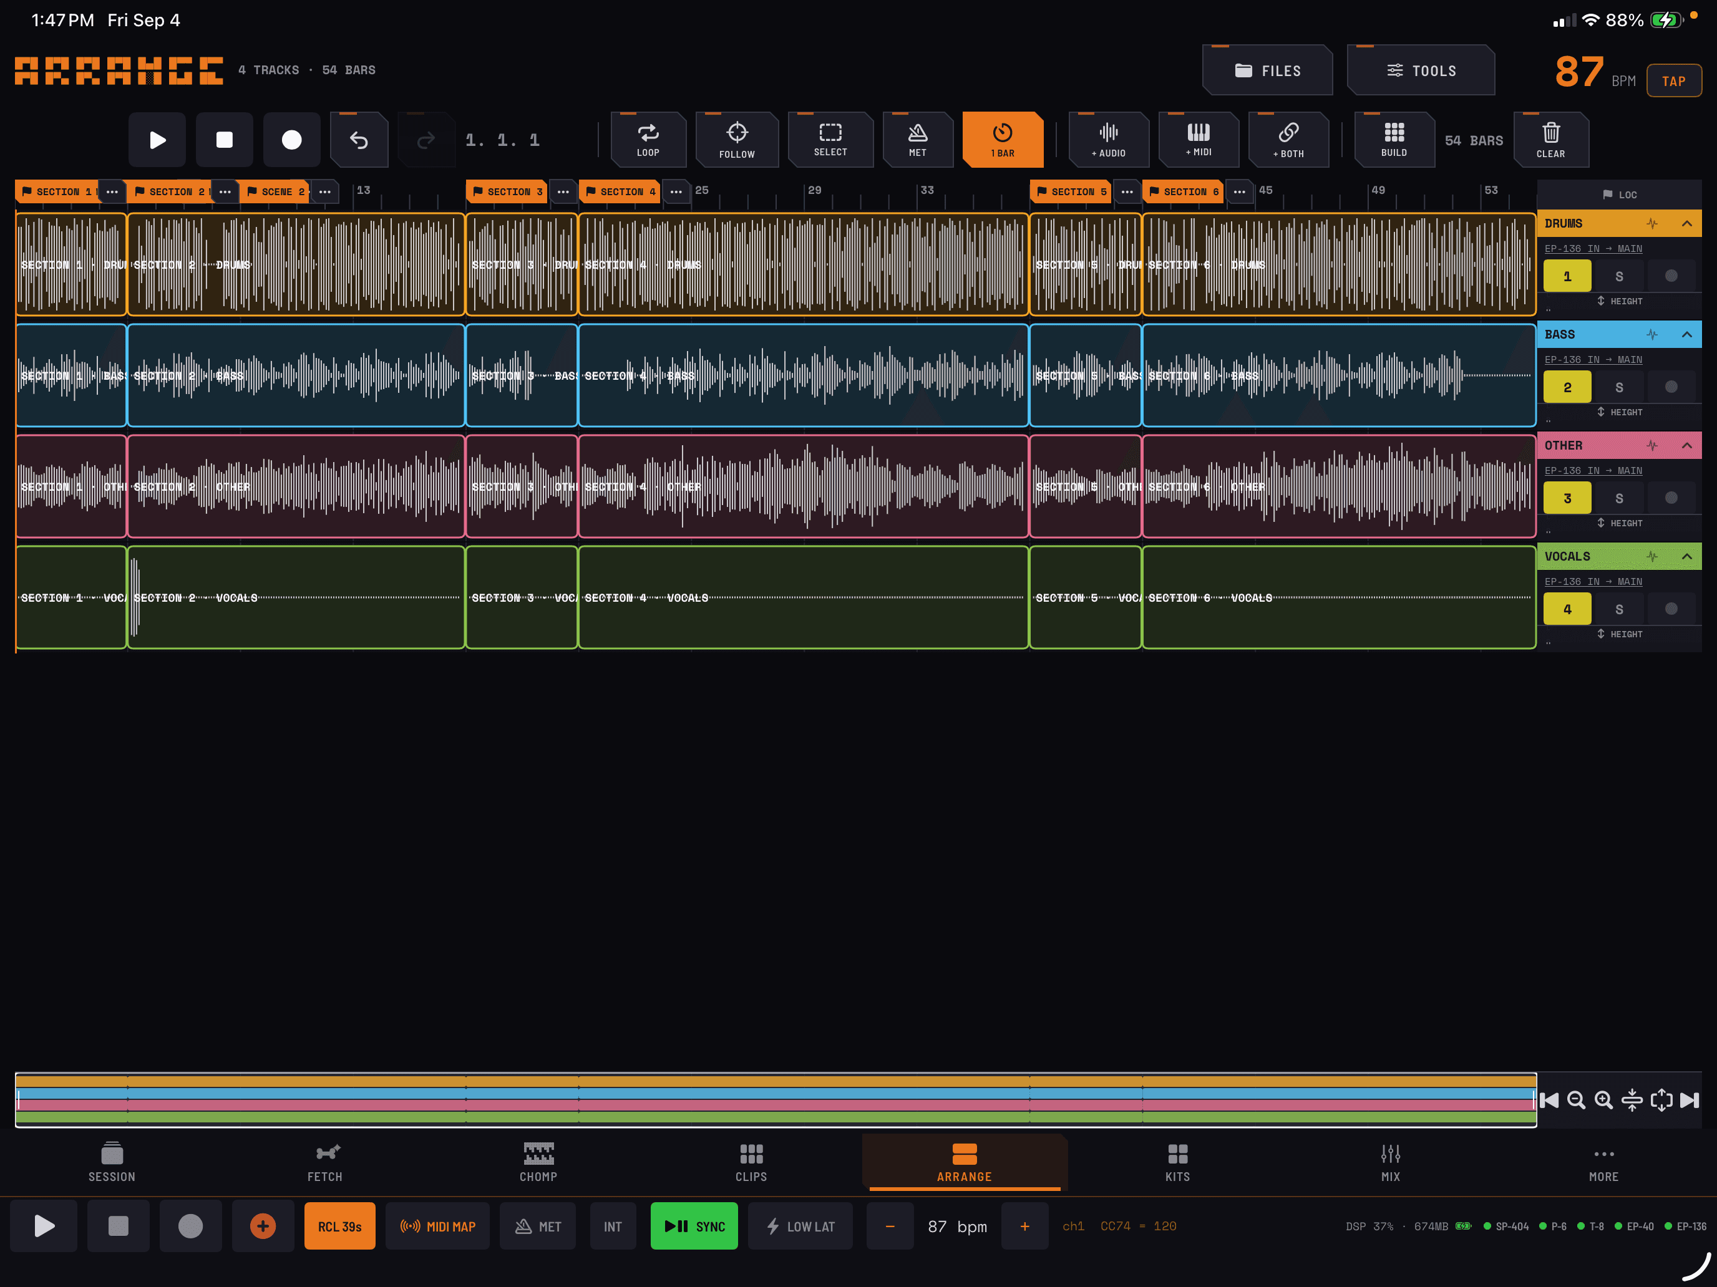
Task: Solo the Bass track
Action: (1619, 387)
